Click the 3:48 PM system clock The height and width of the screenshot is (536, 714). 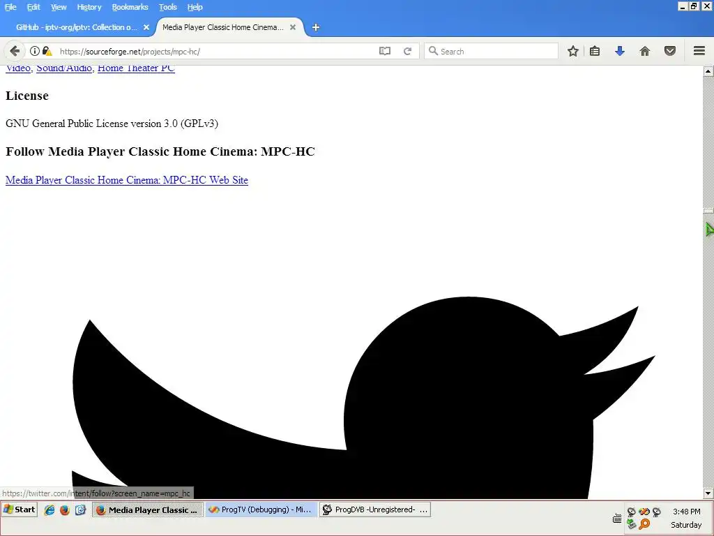[x=686, y=512]
